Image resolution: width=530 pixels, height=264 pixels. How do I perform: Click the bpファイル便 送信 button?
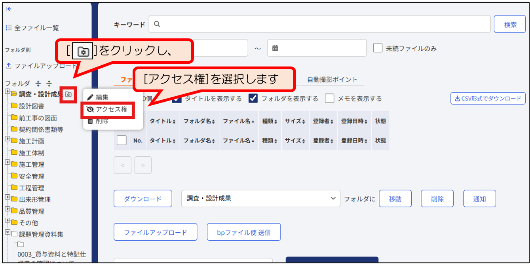click(244, 232)
